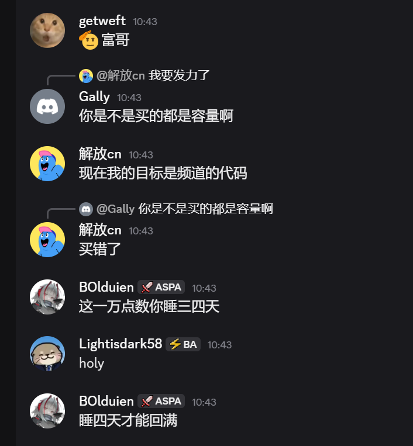Screen dimensions: 413x446
Task: Click the ASPA sword tag badge on first BOlduien message
Action: 161,287
